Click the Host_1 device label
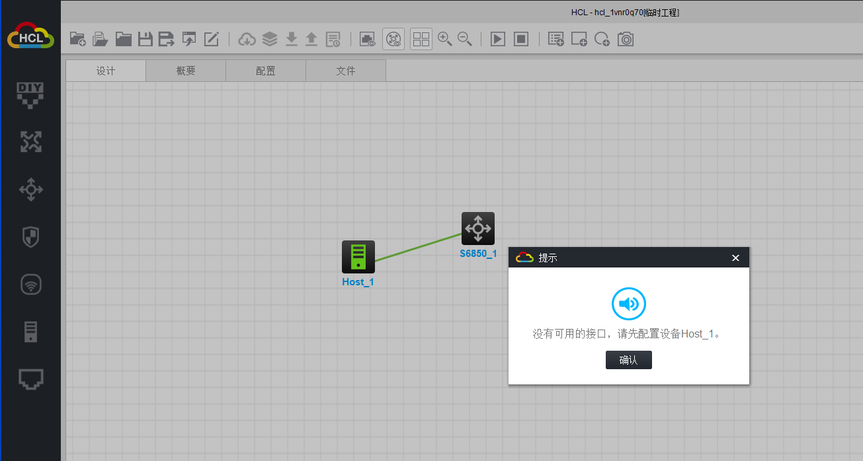863x461 pixels. point(358,282)
